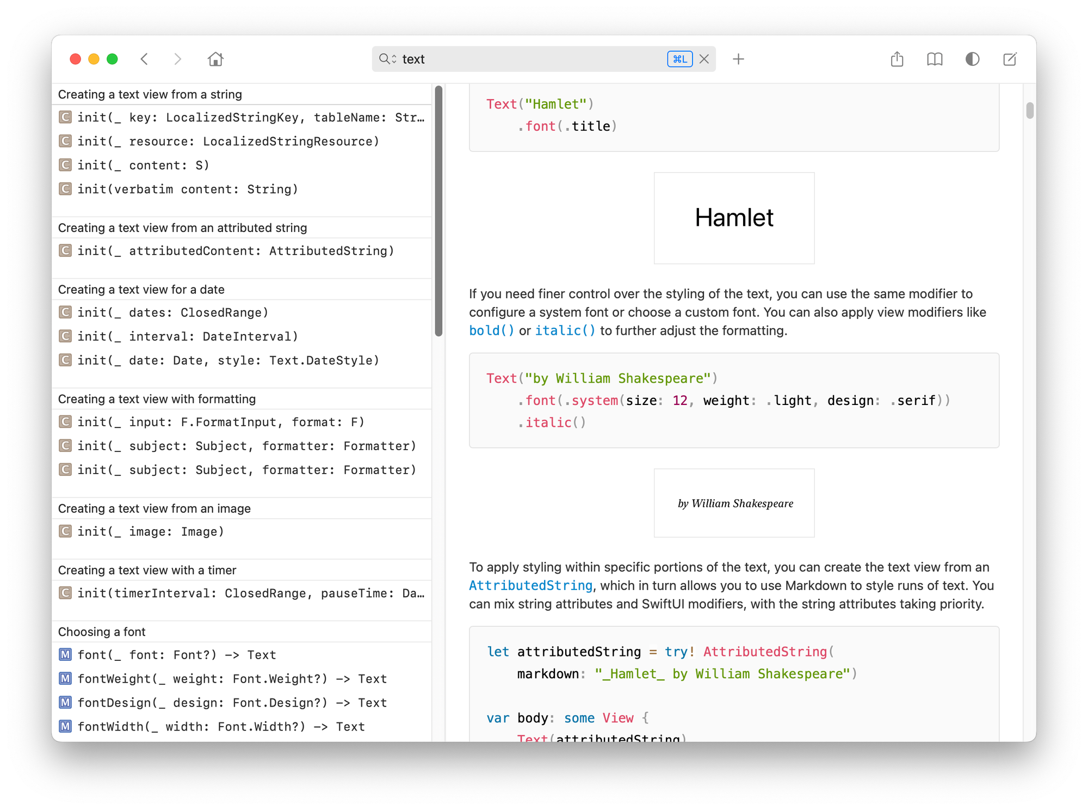Select init(_ image: Image) sidebar entry
The image size is (1088, 810).
pyautogui.click(x=150, y=531)
